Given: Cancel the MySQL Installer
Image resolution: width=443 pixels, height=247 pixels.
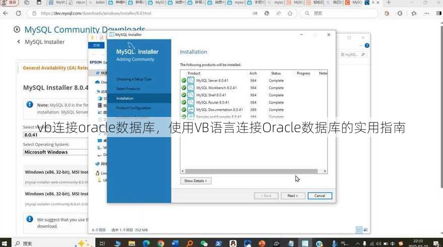Looking at the screenshot, I should (320, 196).
